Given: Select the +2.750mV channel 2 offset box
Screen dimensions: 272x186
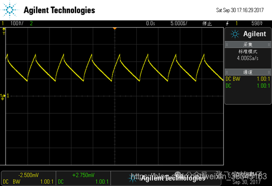Looking at the screenshot, I should point(83,178).
